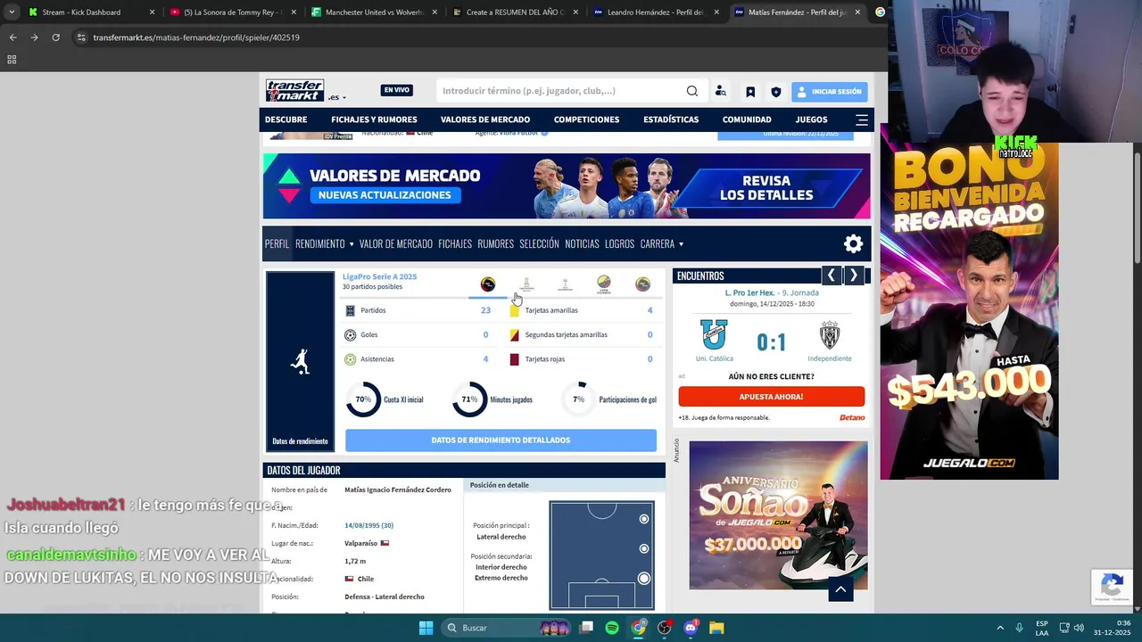Toggle the taskbar microphone icon

[x=1019, y=628]
